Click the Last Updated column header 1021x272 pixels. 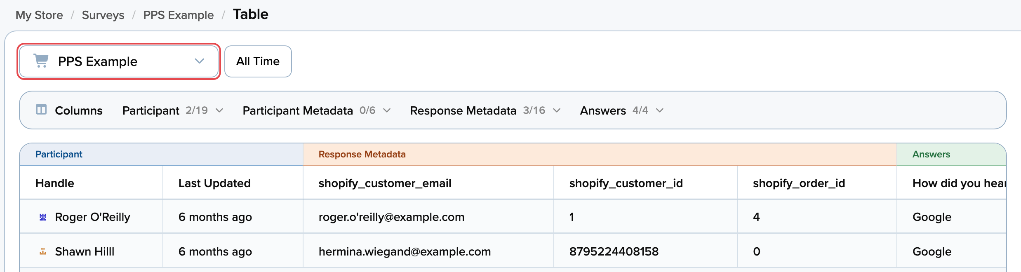tap(233, 183)
